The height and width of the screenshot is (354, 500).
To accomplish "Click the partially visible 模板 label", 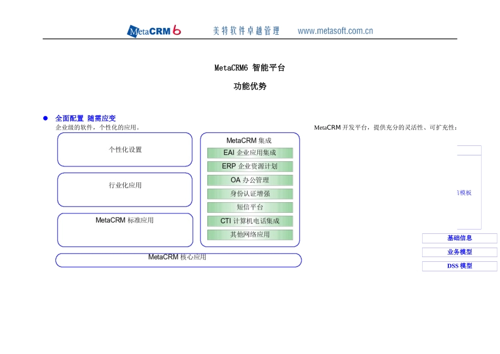I will [464, 193].
